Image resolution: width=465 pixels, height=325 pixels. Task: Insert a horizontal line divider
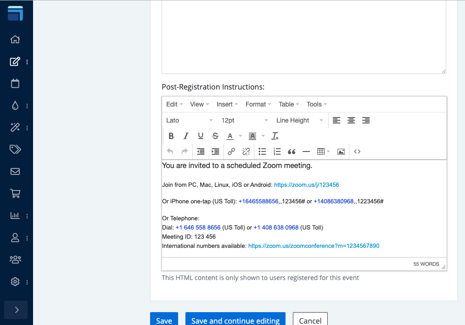point(306,151)
